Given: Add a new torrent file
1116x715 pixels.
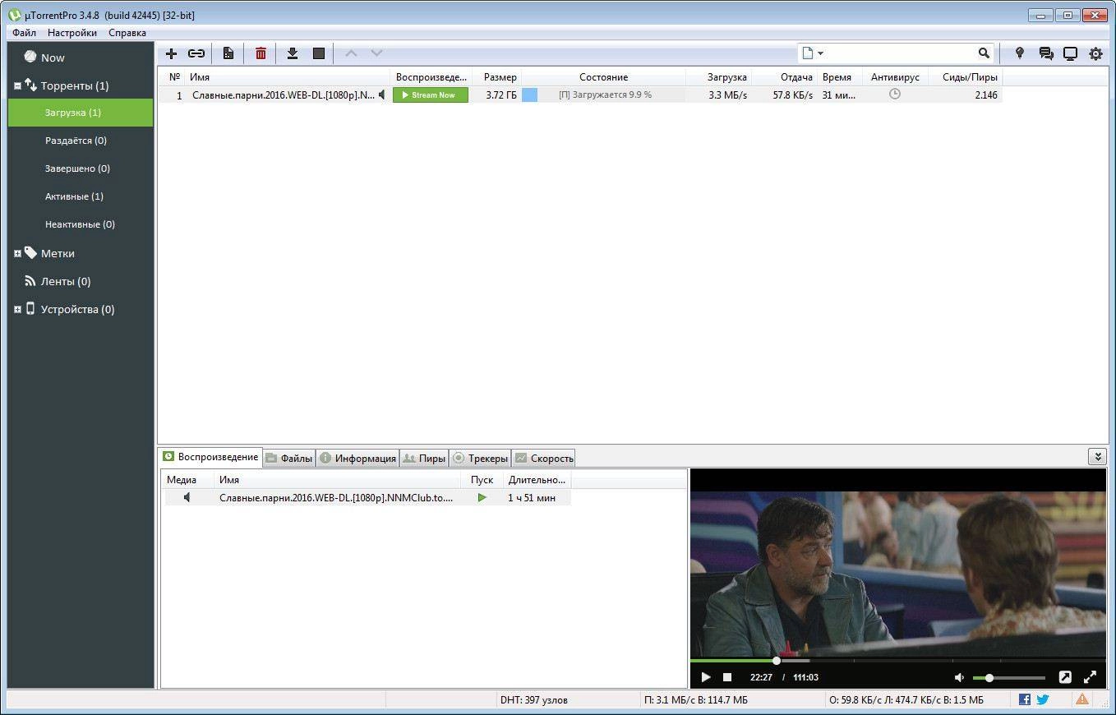Looking at the screenshot, I should 171,53.
